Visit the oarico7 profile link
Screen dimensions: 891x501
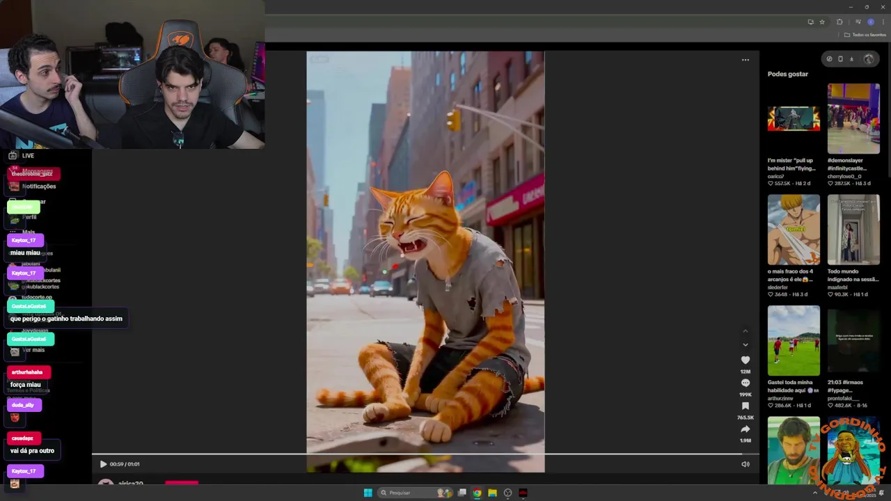(775, 176)
